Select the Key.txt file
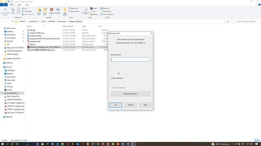Image resolution: width=261 pixels, height=146 pixels. tap(33, 44)
